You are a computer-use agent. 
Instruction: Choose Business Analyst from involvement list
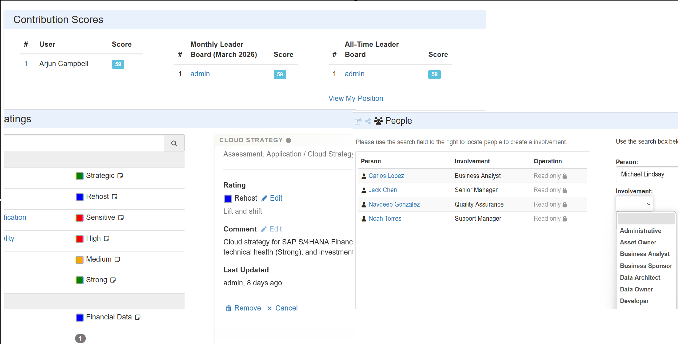(644, 254)
